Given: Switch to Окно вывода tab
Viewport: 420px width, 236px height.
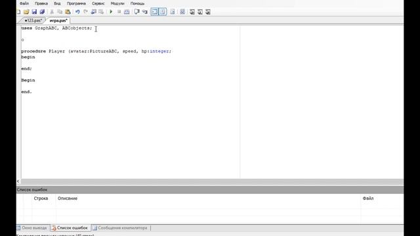Looking at the screenshot, I should (32, 228).
